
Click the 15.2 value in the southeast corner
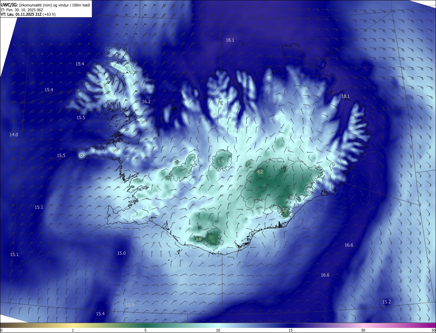(x=387, y=302)
